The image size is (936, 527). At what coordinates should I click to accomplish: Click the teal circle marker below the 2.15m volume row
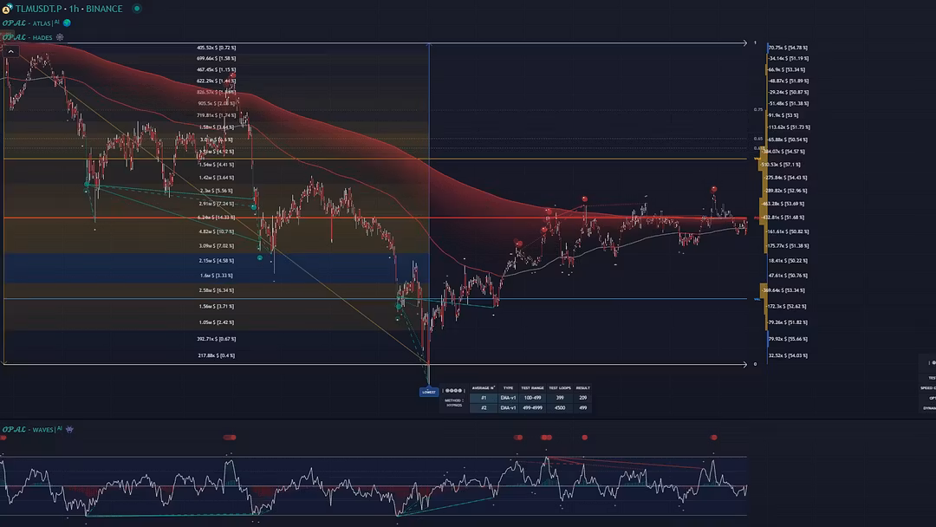pos(260,257)
